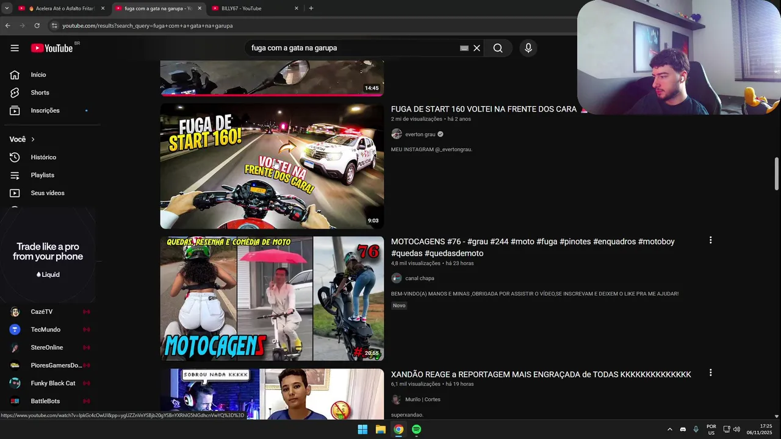Click the page vertical scrollbar thumb
Screen dimensions: 781x439
[x=777, y=174]
